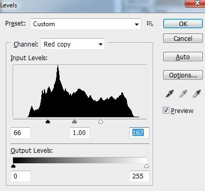Image resolution: width=205 pixels, height=191 pixels.
Task: Click the output highlight field showing 255
Action: (139, 176)
